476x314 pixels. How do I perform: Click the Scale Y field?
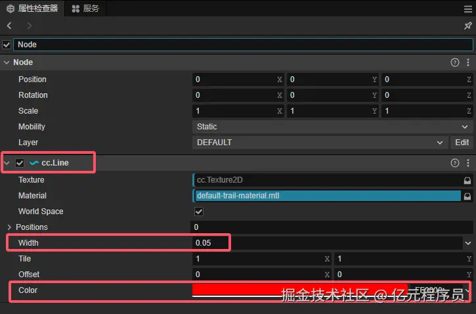[x=333, y=111]
